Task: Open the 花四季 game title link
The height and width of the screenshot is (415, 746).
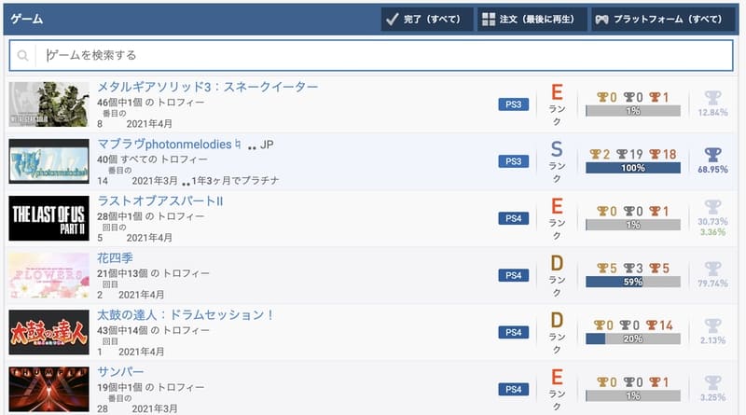Action: tap(117, 258)
